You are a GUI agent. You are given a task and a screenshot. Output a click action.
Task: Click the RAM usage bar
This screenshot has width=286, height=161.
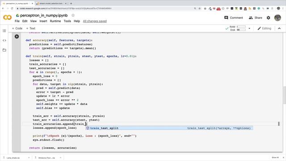(241, 27)
